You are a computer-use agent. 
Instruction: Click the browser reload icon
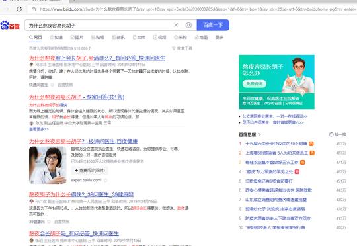19,9
